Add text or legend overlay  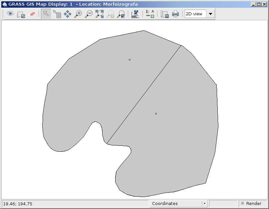(149, 14)
